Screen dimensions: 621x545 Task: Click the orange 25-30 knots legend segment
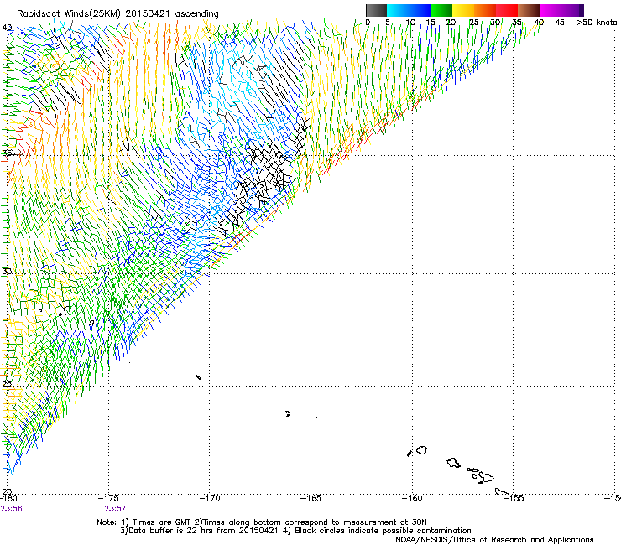pos(485,10)
